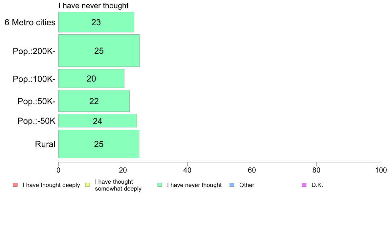Click the 'D.K.' legend text
The height and width of the screenshot is (241, 390).
317,185
